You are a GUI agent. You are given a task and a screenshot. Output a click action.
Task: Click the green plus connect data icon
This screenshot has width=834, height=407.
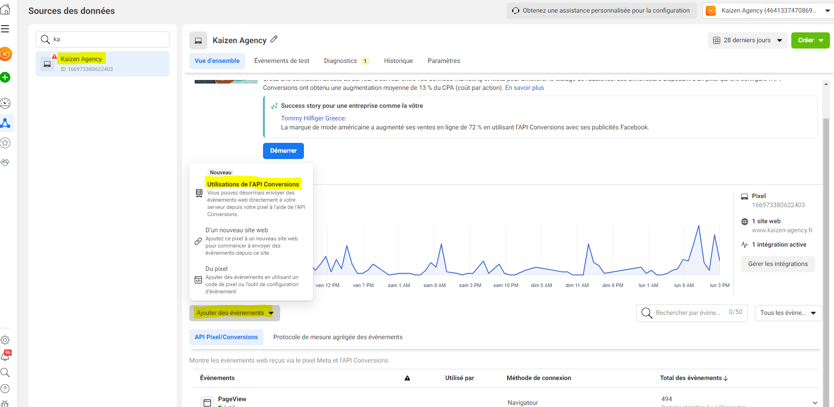[x=5, y=77]
